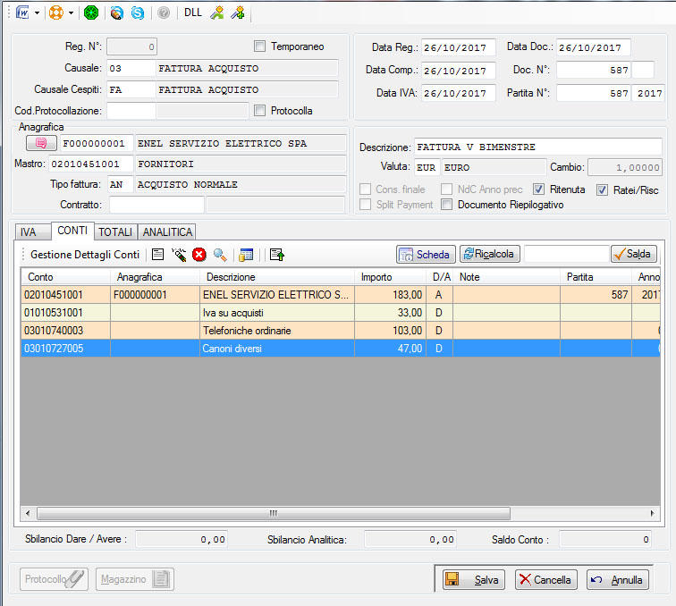Viewport: 676px width, 606px height.
Task: Enable the Temporaneo checkbox
Action: (259, 46)
